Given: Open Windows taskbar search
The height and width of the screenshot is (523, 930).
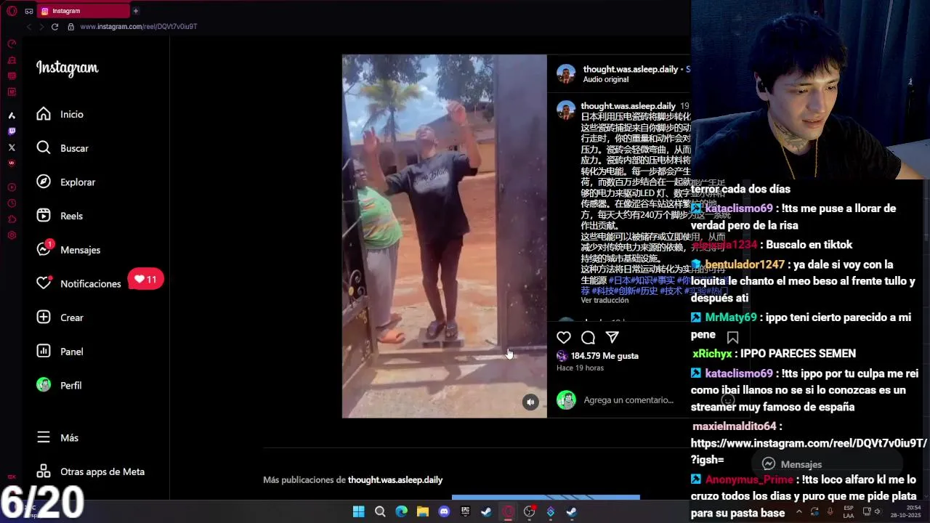Looking at the screenshot, I should coord(380,511).
